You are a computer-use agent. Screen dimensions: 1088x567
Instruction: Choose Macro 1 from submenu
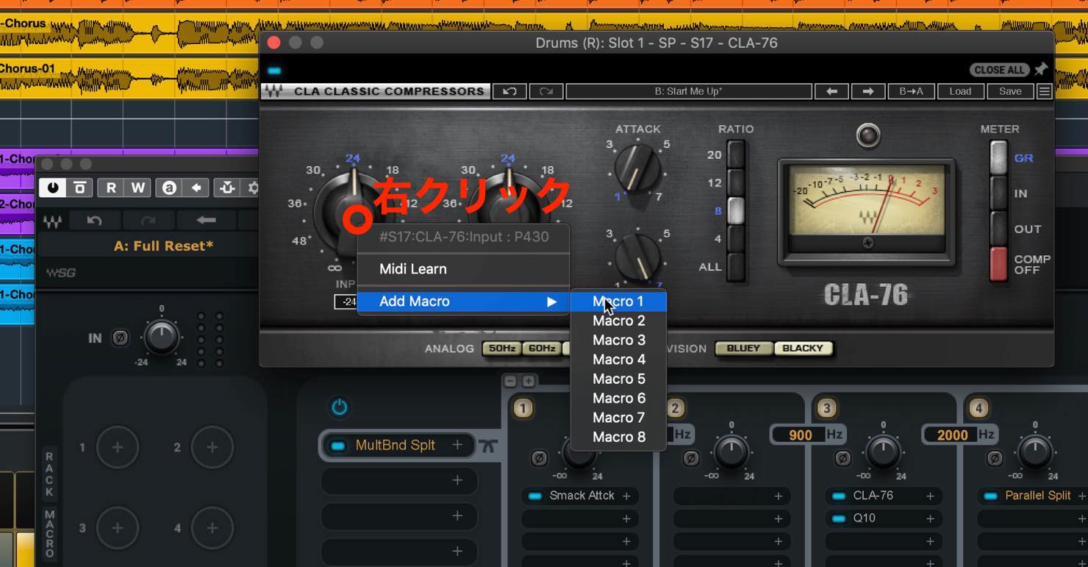618,302
